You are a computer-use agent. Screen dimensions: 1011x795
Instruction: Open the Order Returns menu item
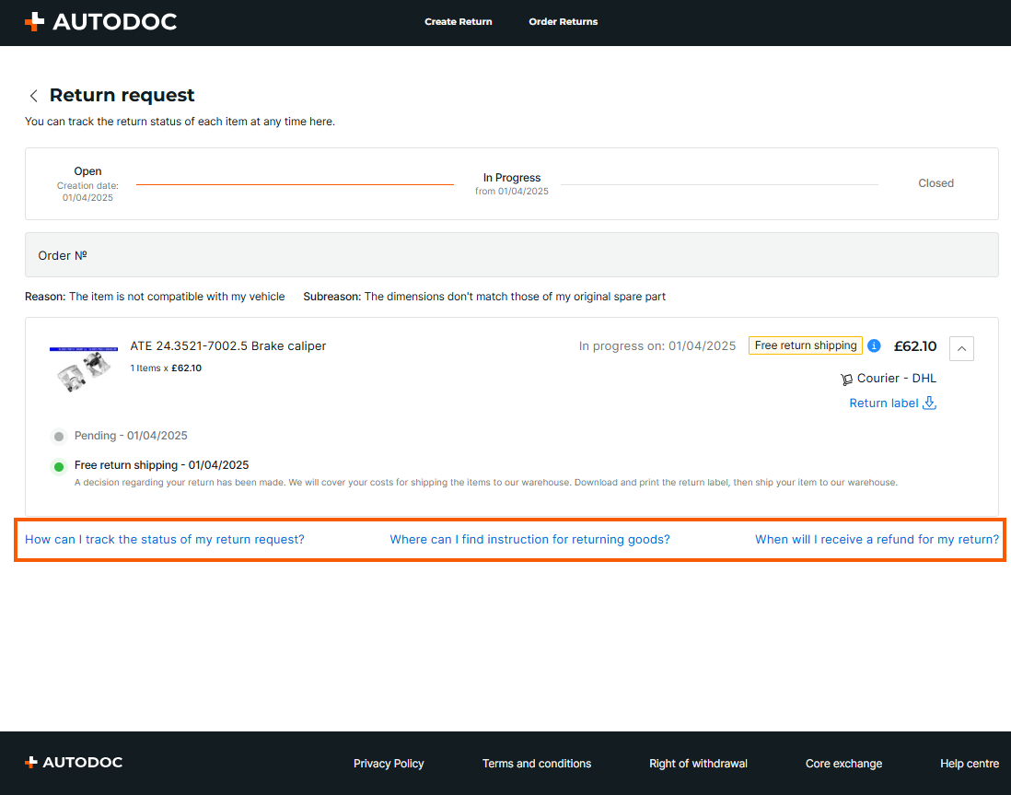coord(563,22)
